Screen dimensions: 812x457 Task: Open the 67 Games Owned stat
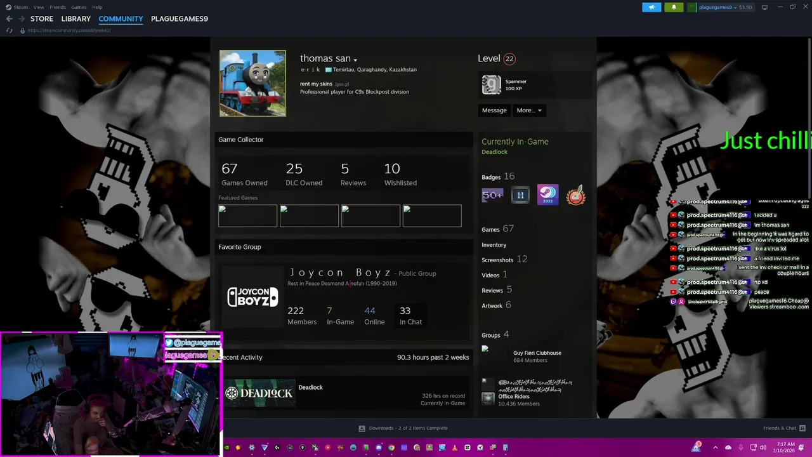(244, 175)
